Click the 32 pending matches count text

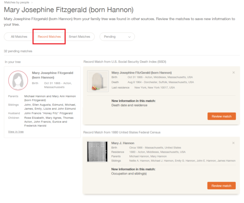coord(18,51)
